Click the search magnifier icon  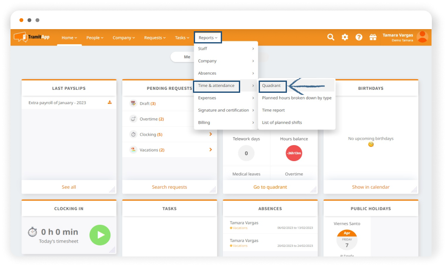click(331, 37)
